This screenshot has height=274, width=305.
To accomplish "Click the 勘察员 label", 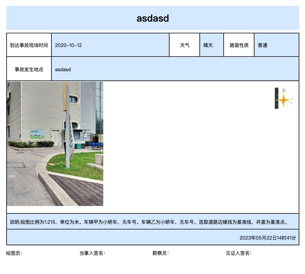I will 161,253.
